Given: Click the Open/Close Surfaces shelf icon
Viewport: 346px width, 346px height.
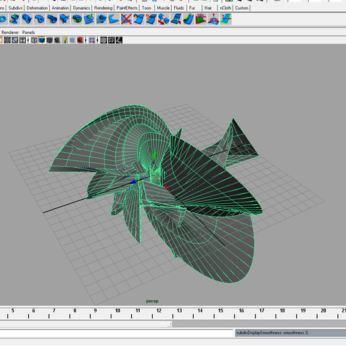Looking at the screenshot, I should click(x=164, y=19).
